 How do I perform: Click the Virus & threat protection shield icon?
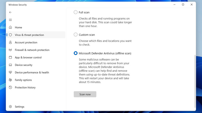click(10, 35)
